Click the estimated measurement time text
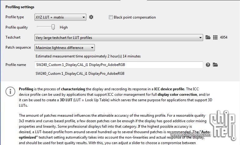This screenshot has height=145, width=240. (x=88, y=56)
